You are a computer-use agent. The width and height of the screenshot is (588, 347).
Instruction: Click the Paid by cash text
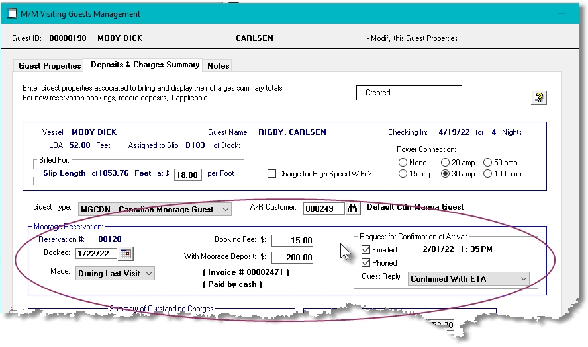tap(232, 284)
